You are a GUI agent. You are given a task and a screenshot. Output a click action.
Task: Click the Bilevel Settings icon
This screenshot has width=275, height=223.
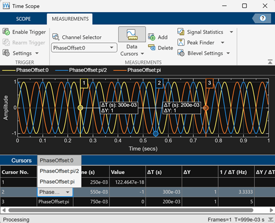tap(181, 53)
